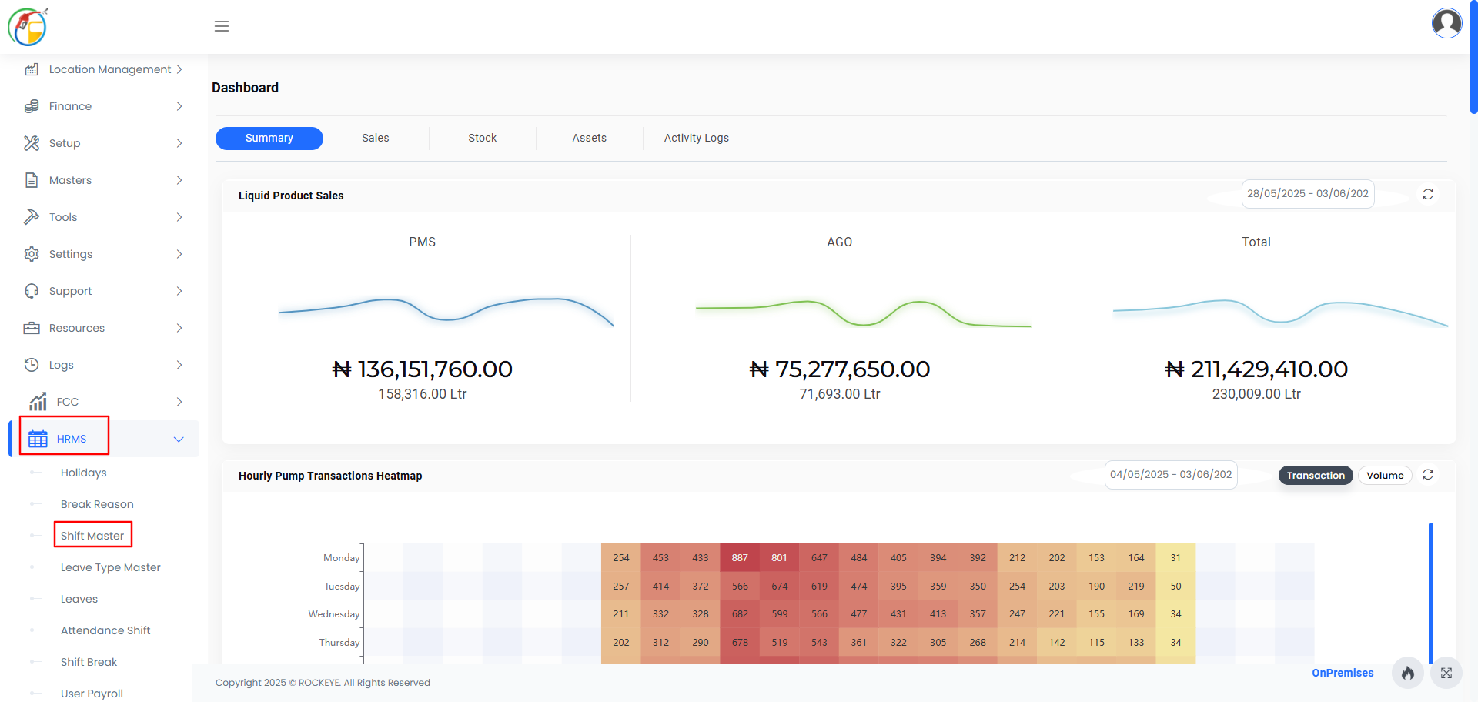Screen dimensions: 1478x702
Task: Click the Liquid Product Sales date range field
Action: [x=1308, y=194]
